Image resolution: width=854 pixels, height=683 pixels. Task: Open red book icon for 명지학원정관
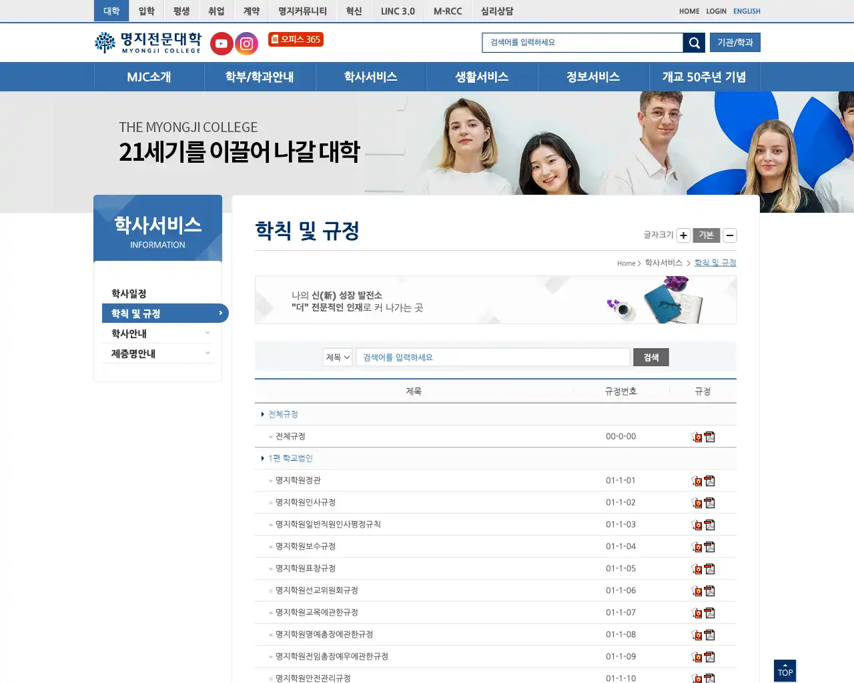697,481
